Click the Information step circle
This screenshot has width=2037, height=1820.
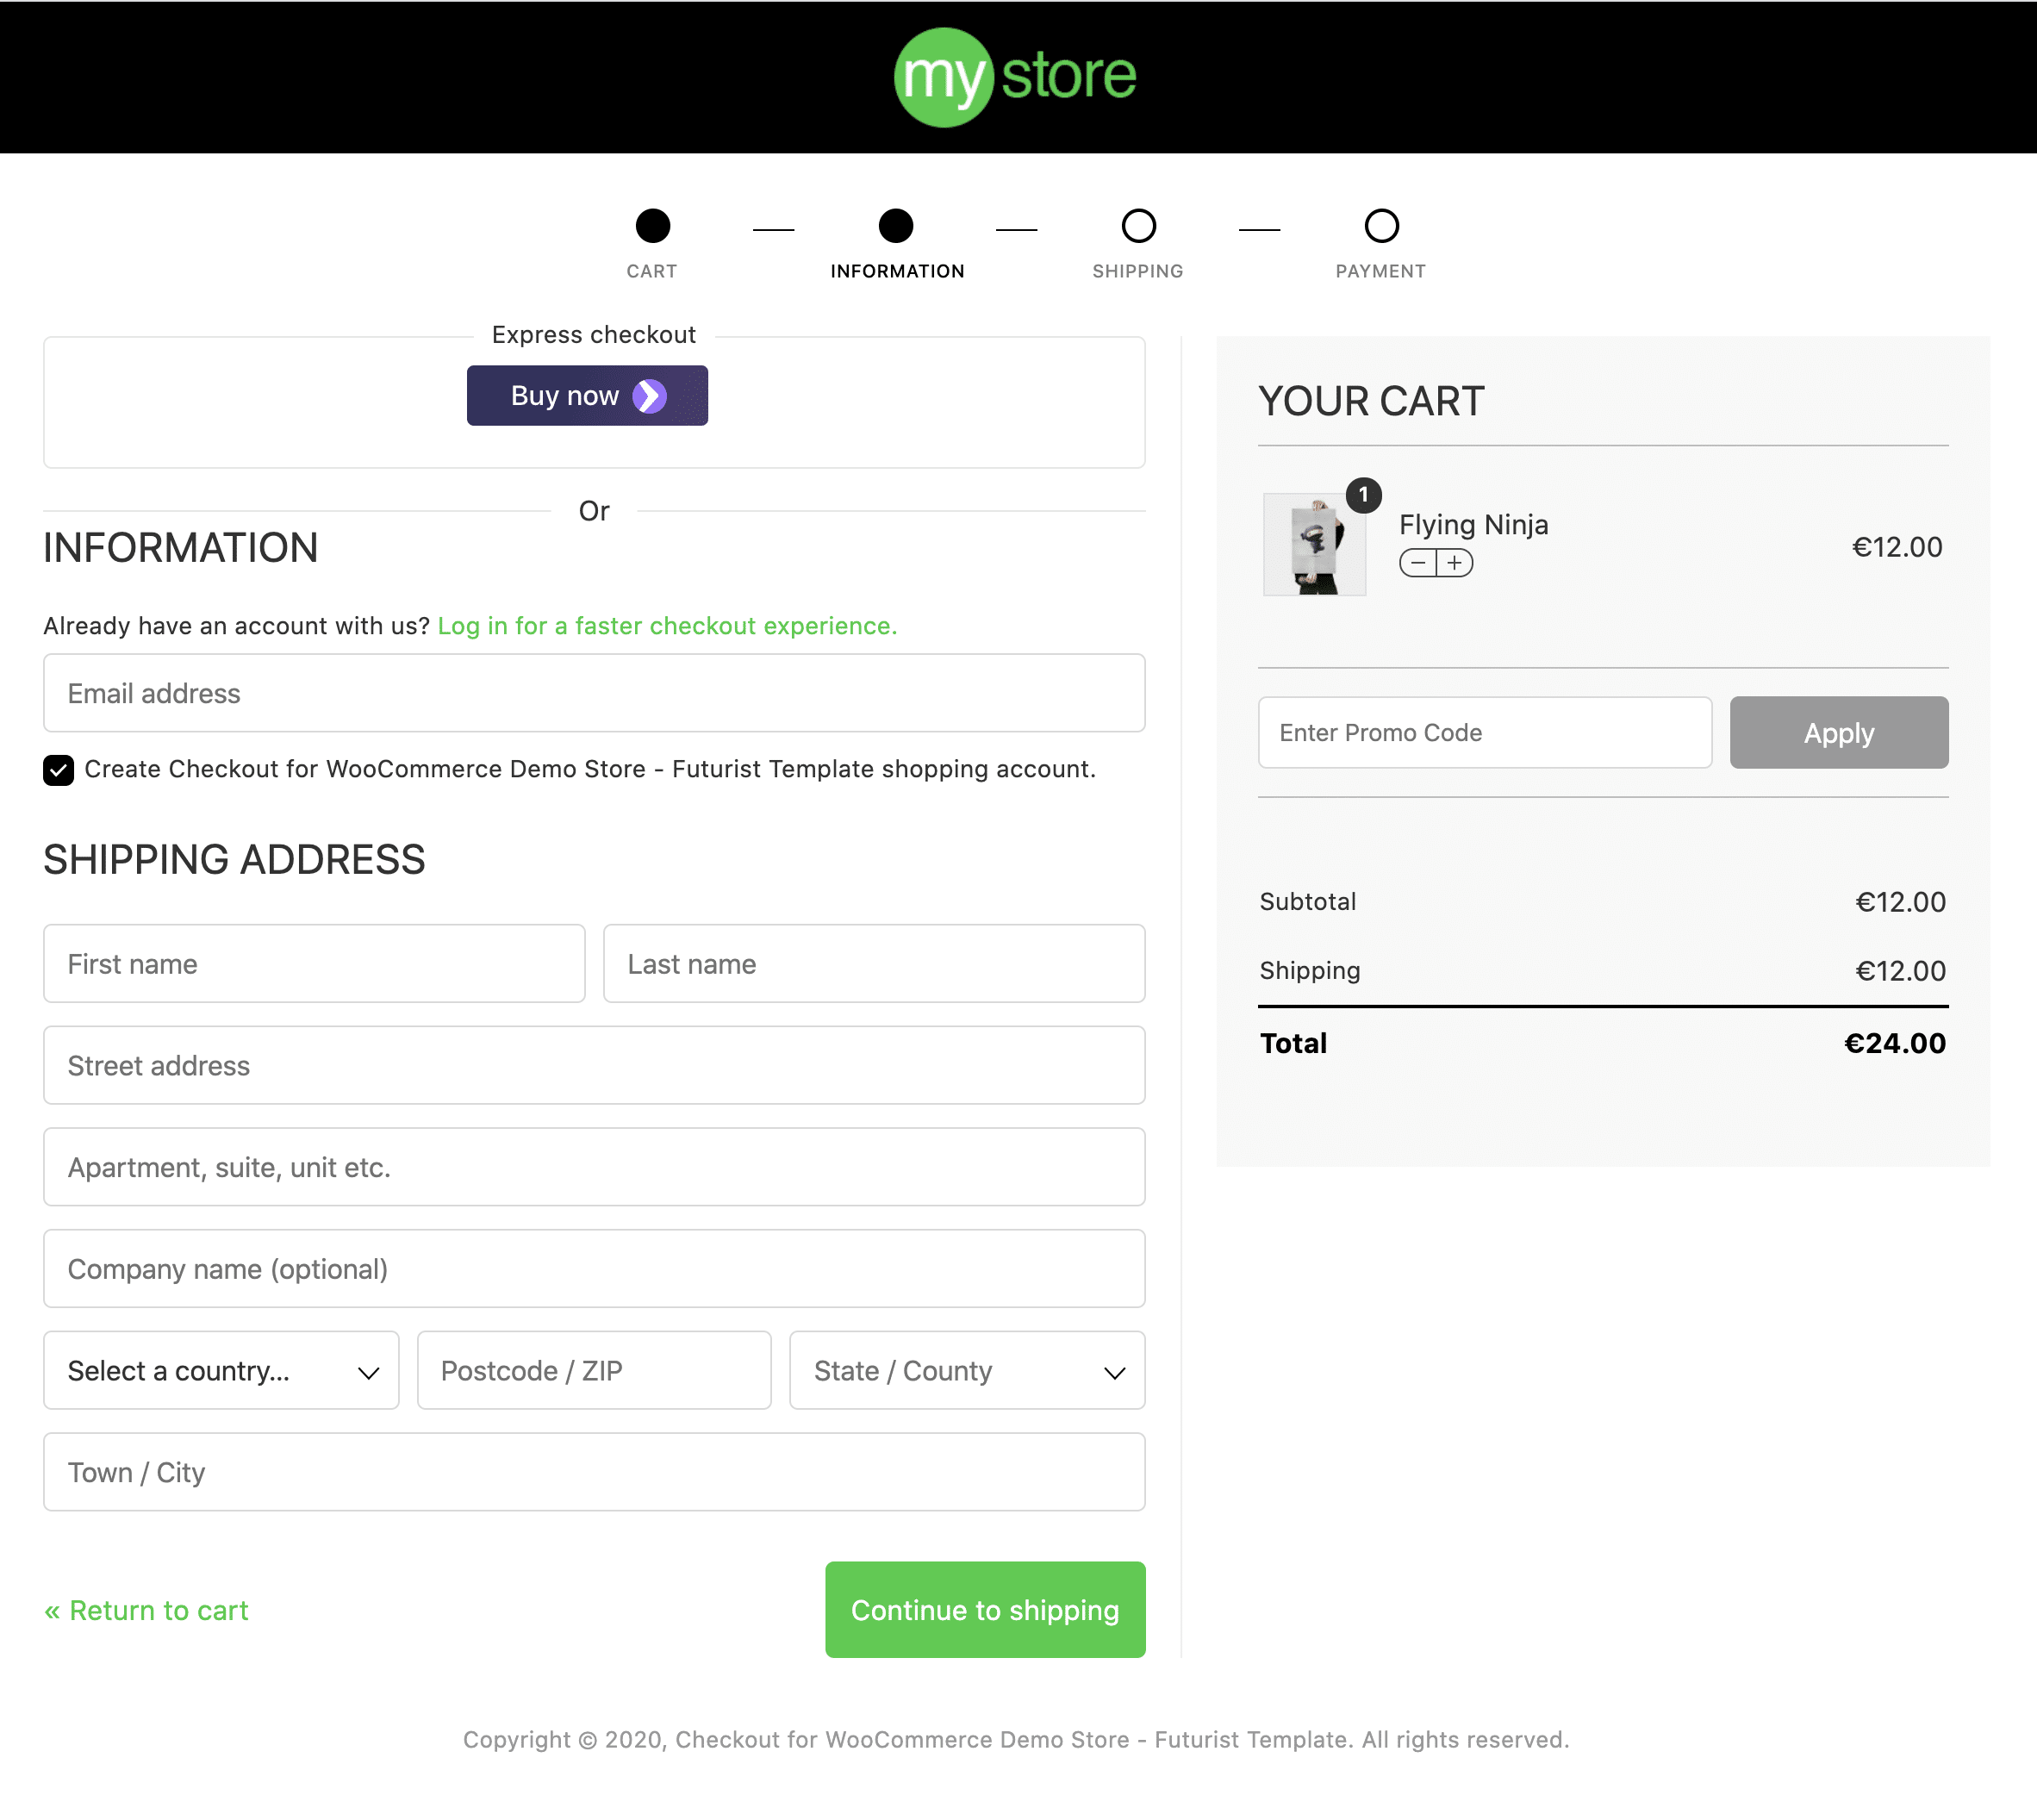pyautogui.click(x=895, y=226)
